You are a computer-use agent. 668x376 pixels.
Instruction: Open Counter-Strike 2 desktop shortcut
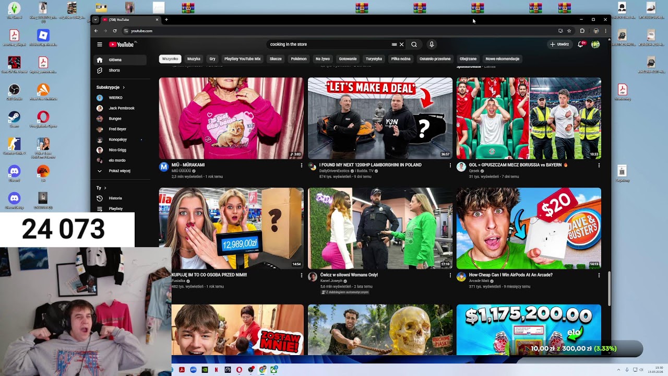[14, 146]
